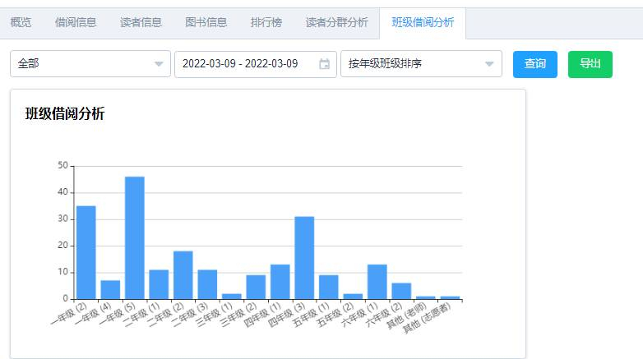Switch to 读者分群分析 tab
Image resolution: width=643 pixels, height=359 pixels.
click(x=336, y=22)
